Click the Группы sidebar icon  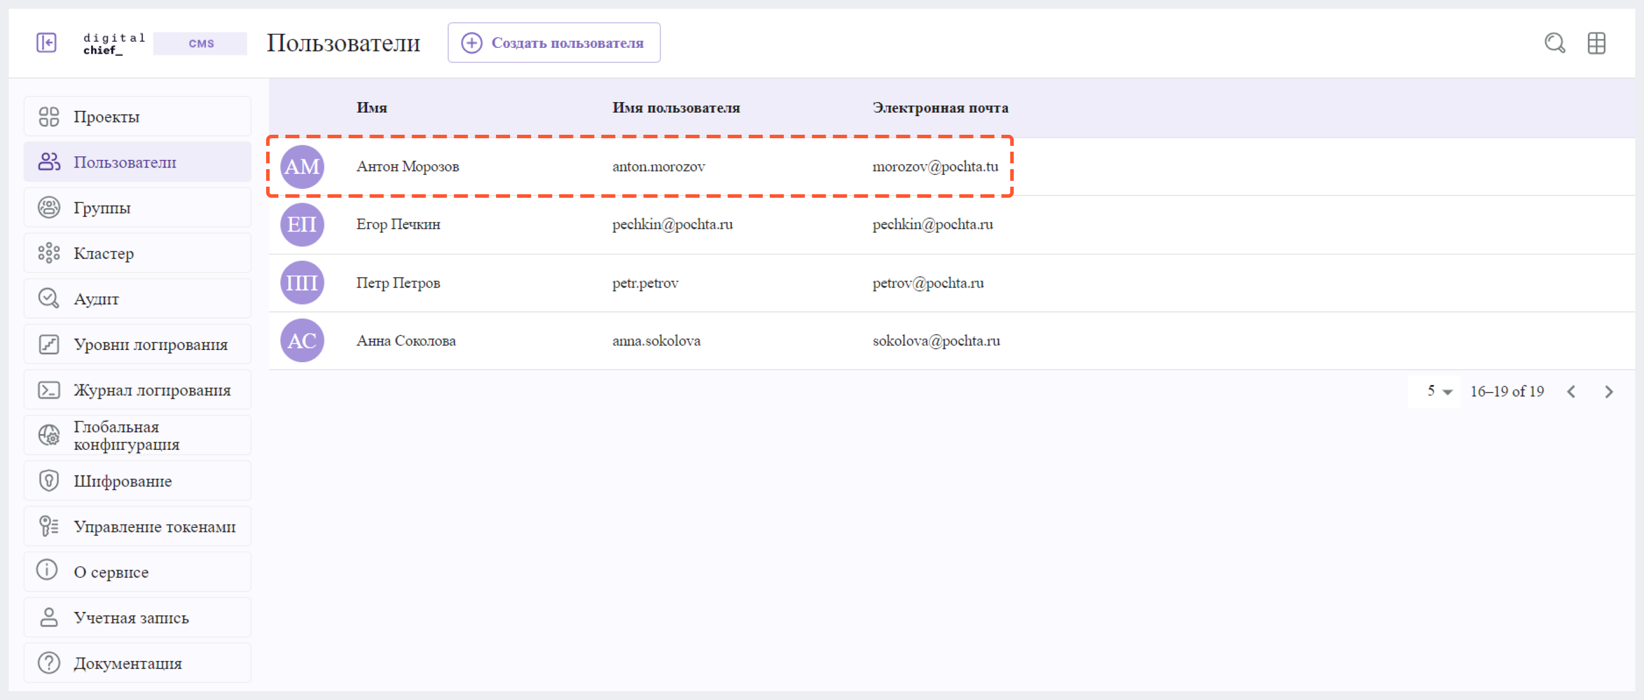pos(48,208)
